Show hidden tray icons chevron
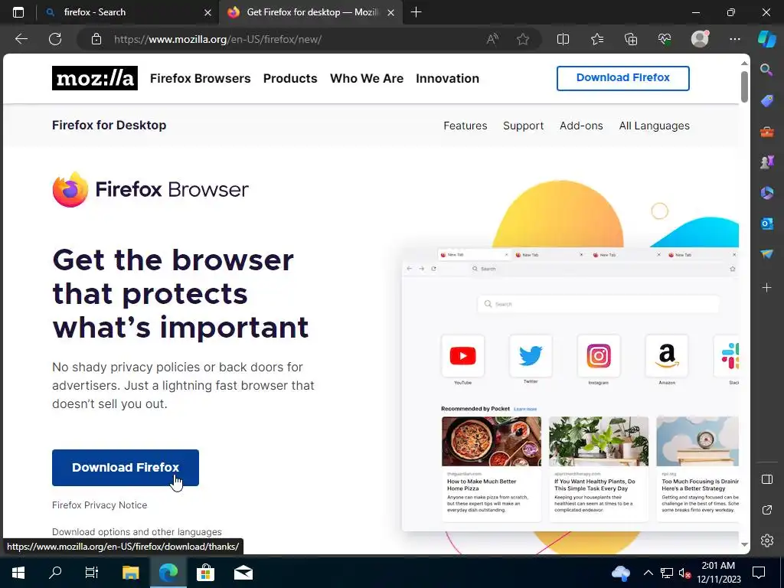This screenshot has width=784, height=588. pos(648,573)
